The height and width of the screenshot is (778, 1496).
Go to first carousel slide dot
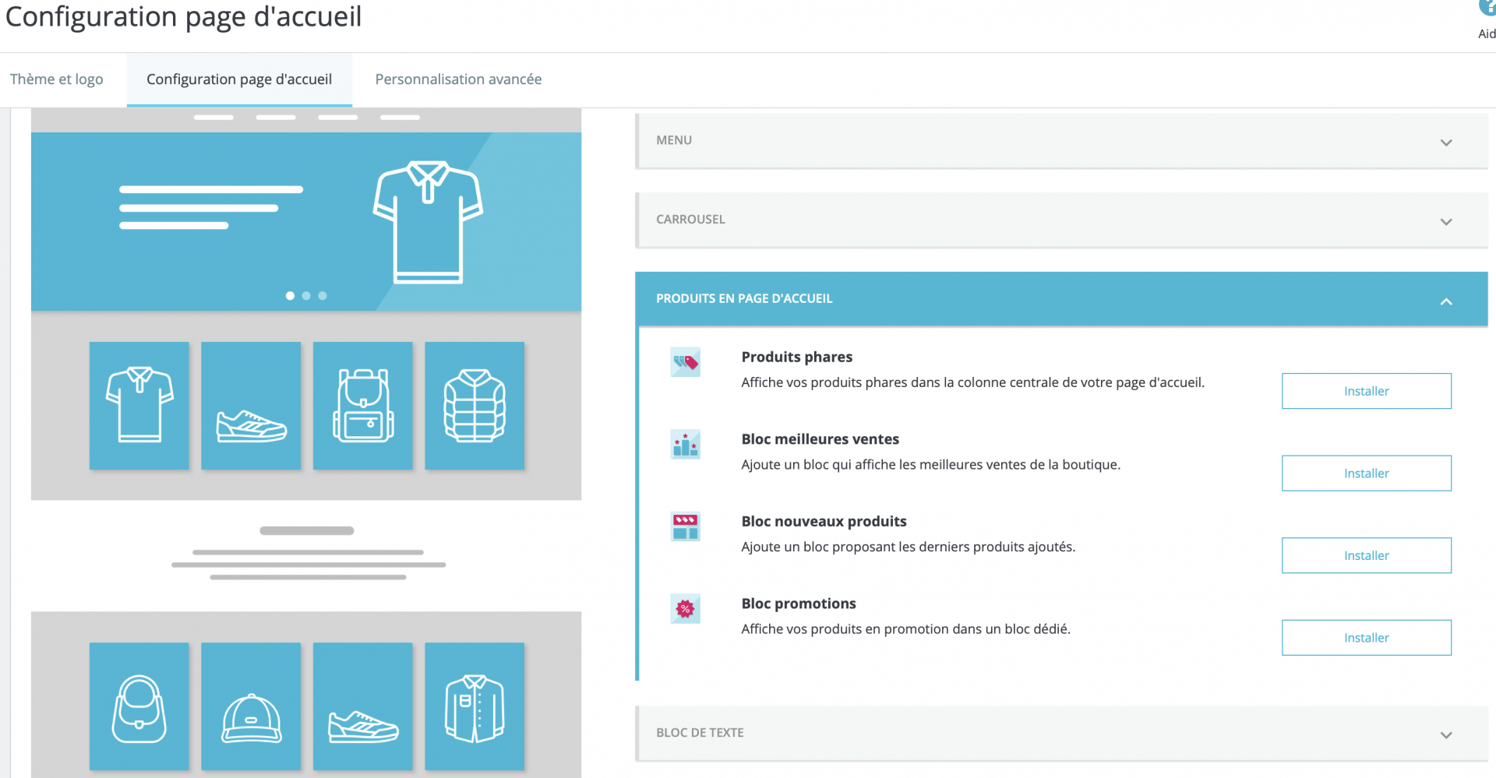coord(290,296)
